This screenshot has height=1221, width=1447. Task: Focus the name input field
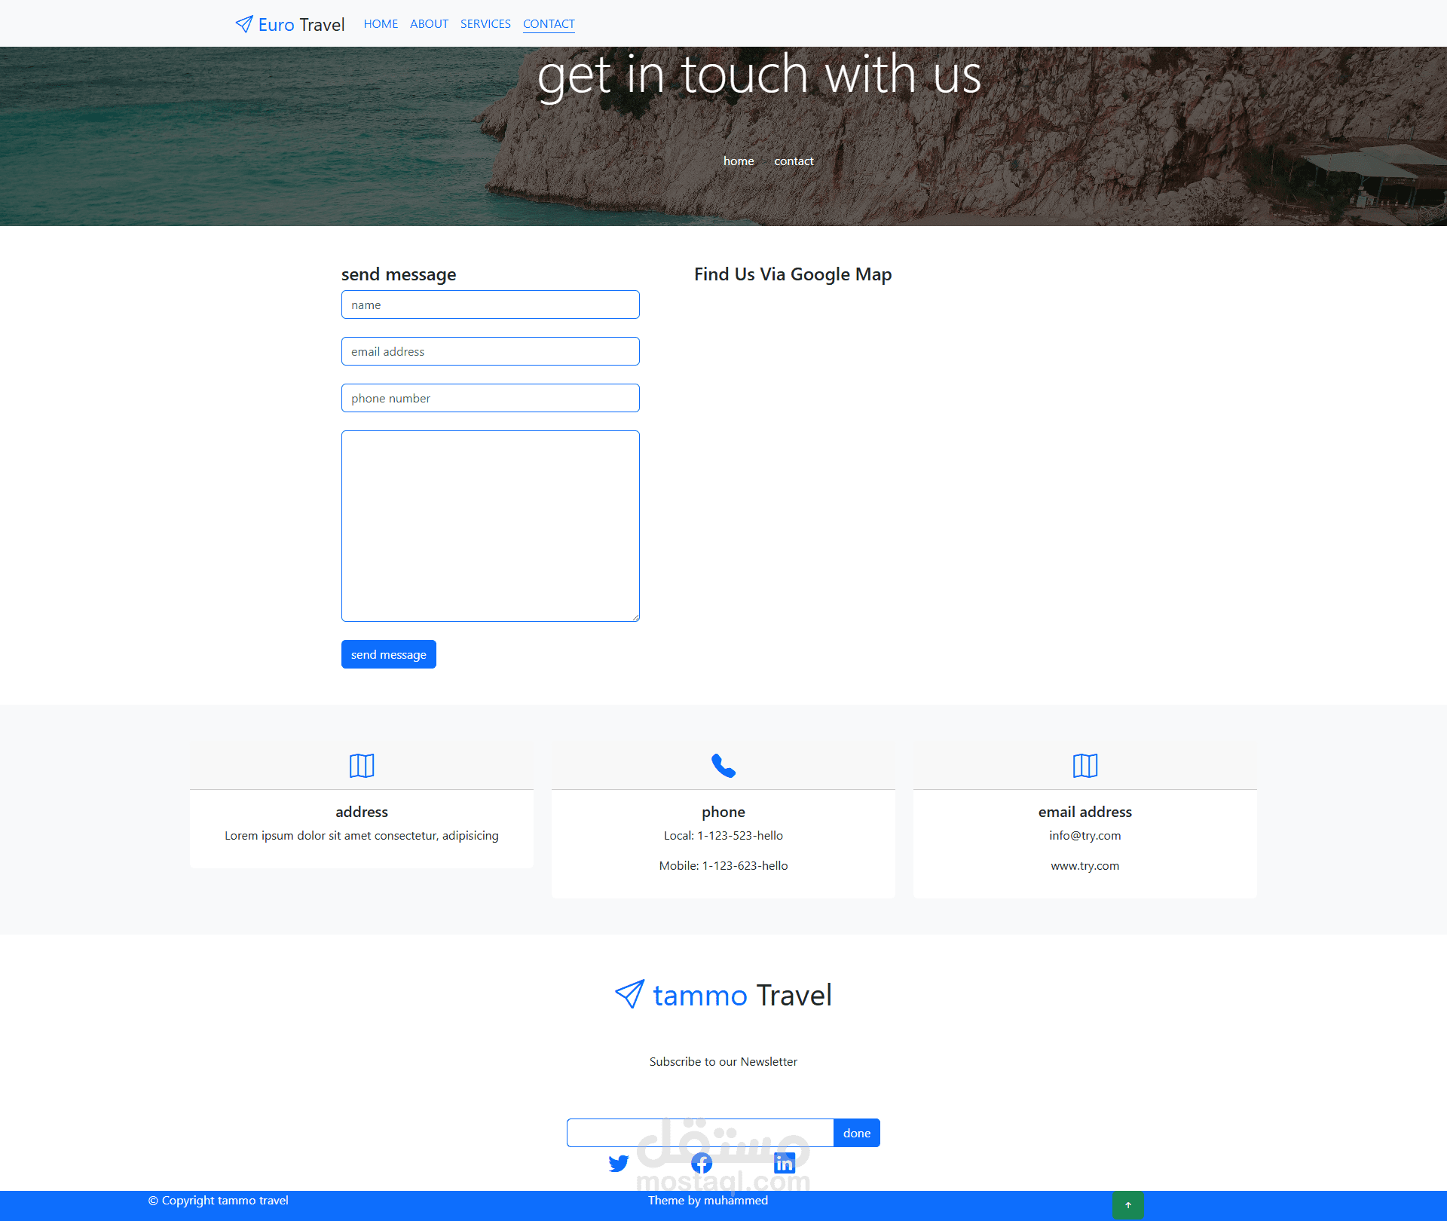coord(491,304)
